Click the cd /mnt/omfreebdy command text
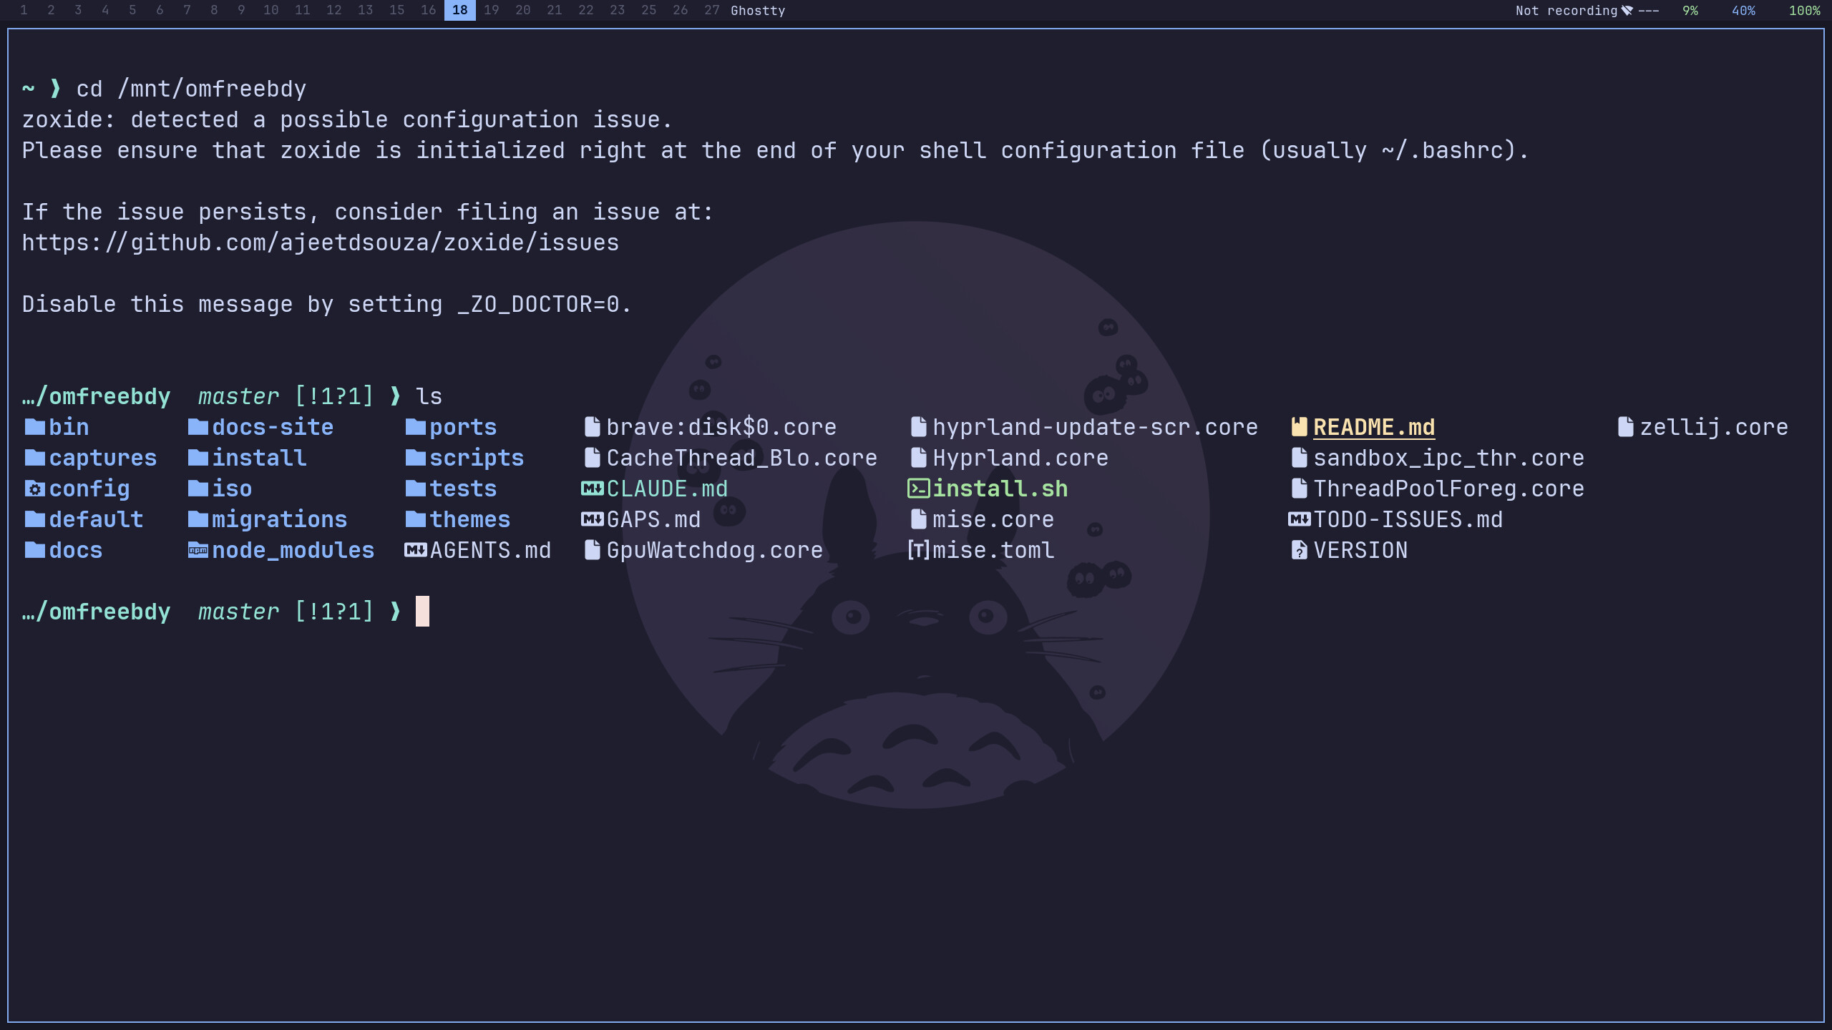The height and width of the screenshot is (1030, 1832). click(191, 89)
